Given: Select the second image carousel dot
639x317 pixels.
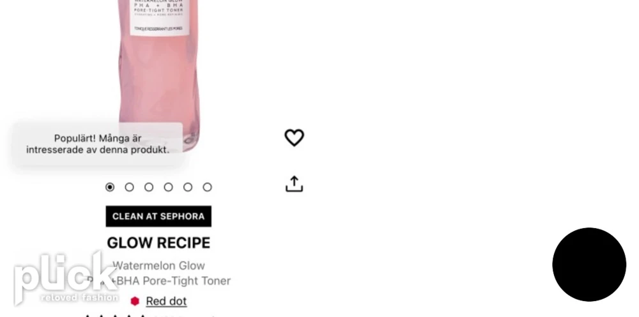Looking at the screenshot, I should [x=129, y=187].
